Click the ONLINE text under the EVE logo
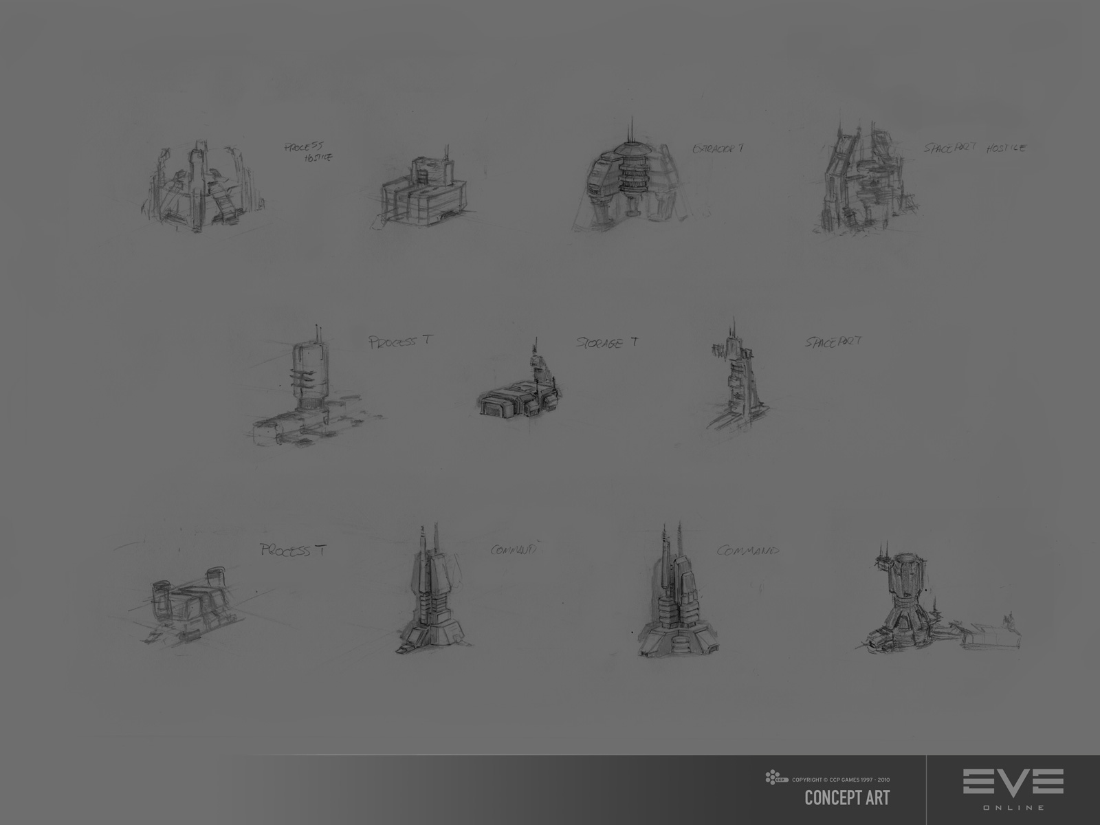The image size is (1100, 825). (1013, 807)
